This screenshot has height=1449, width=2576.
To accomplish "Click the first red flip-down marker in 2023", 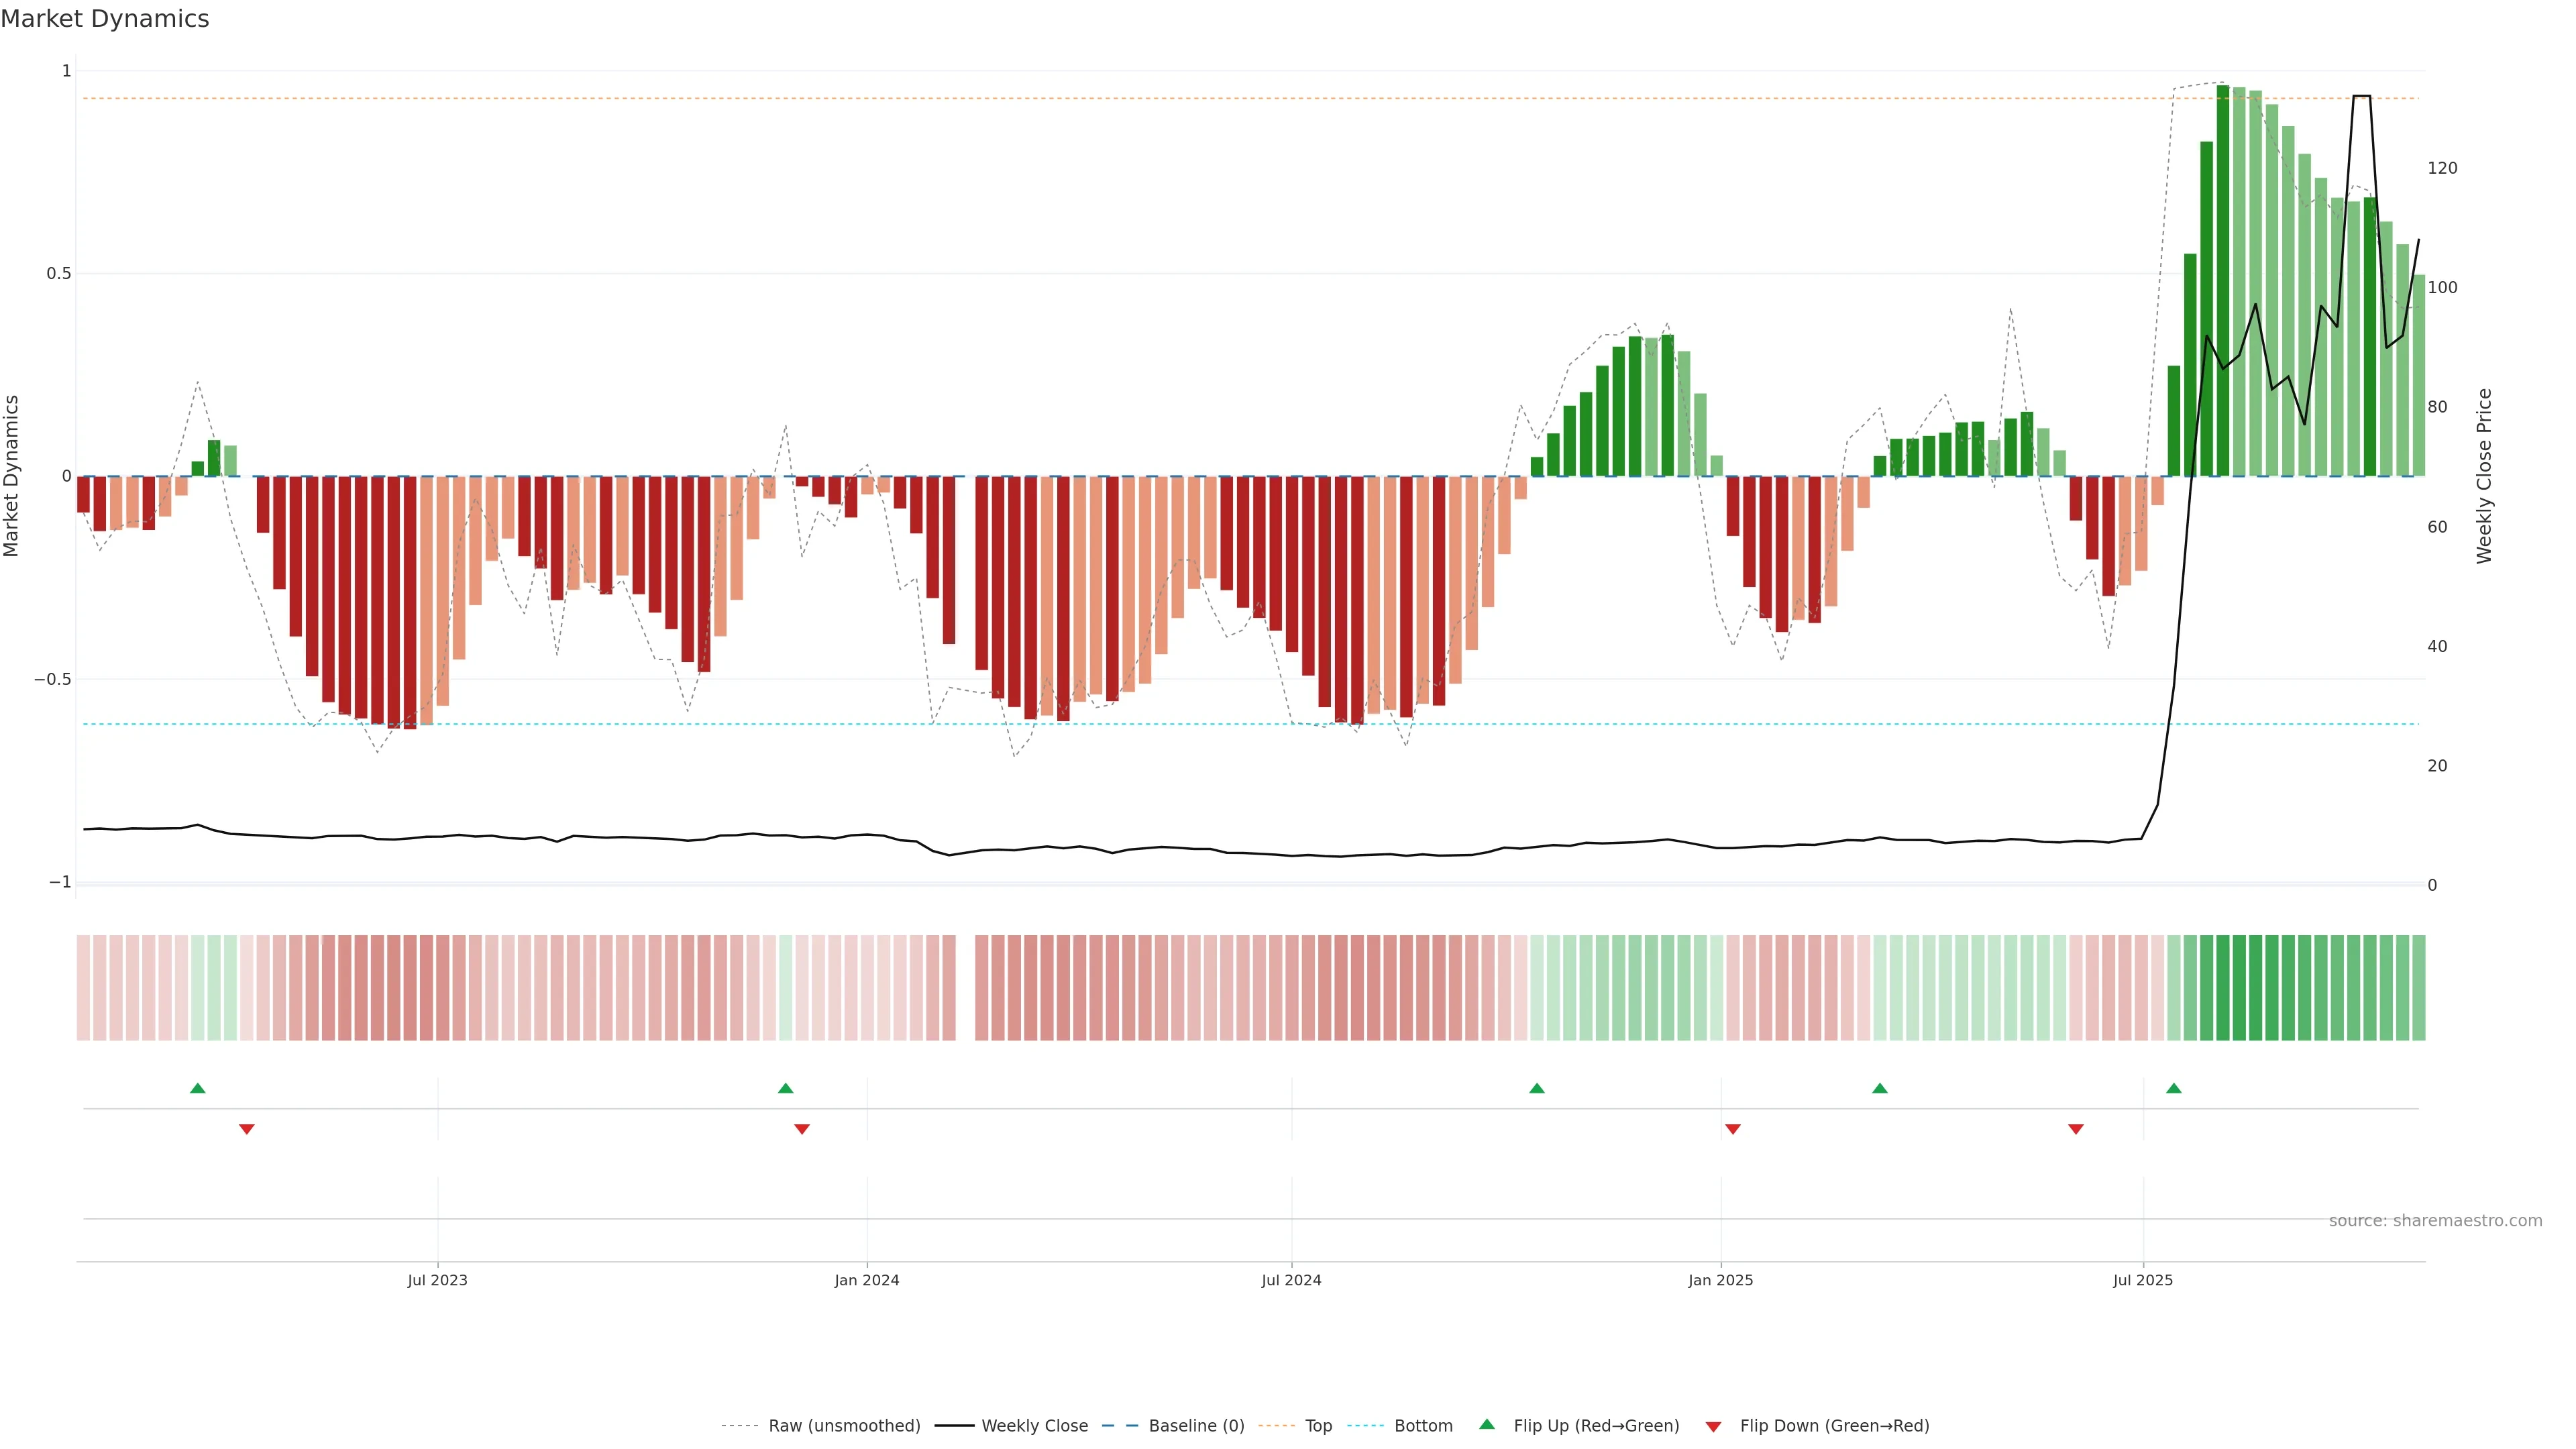I will (x=247, y=1129).
